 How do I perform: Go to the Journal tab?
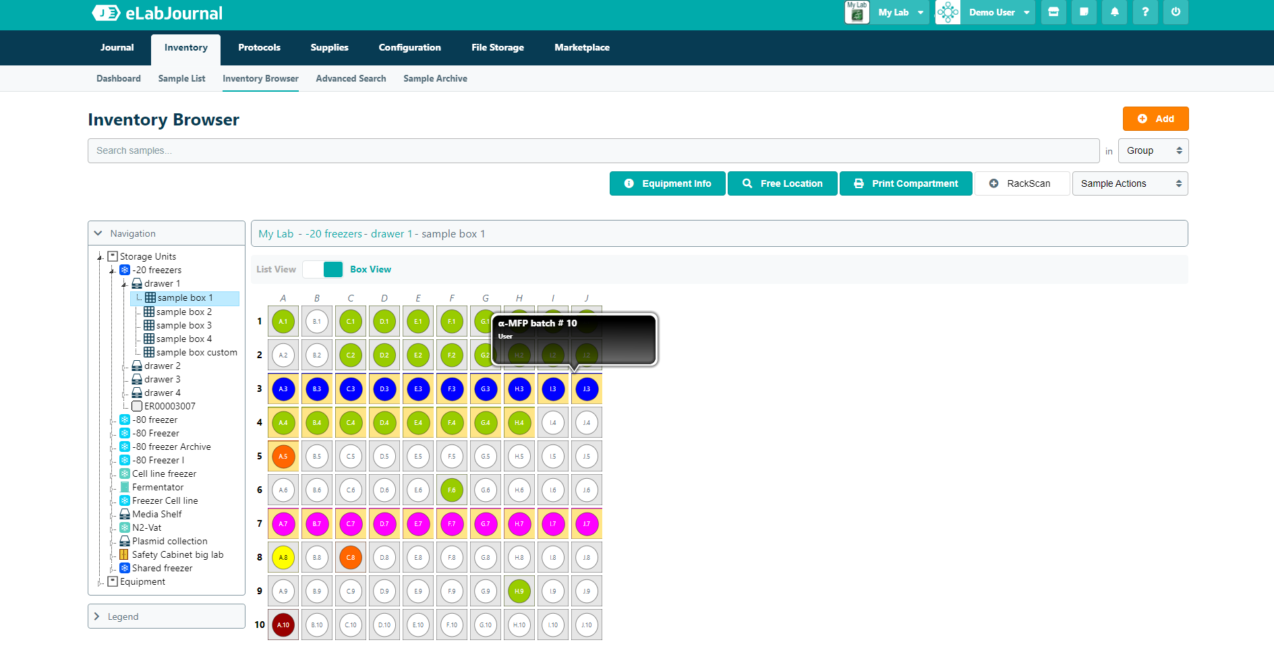pyautogui.click(x=117, y=47)
